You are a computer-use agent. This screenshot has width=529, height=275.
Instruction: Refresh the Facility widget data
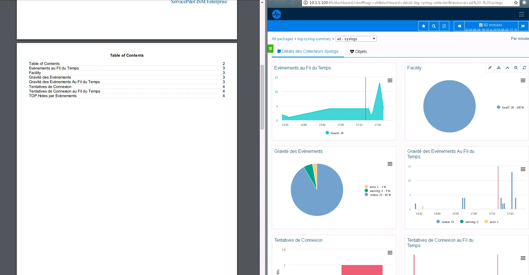[524, 68]
